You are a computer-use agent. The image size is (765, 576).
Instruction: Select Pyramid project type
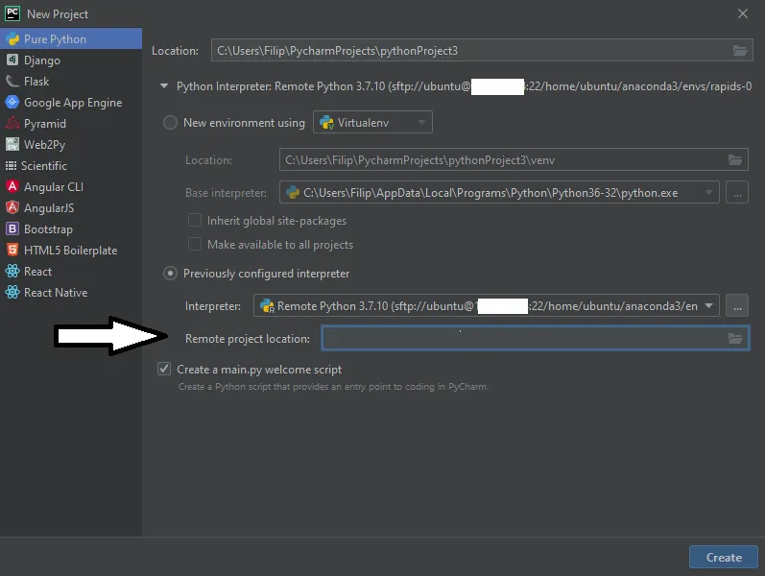coord(71,124)
